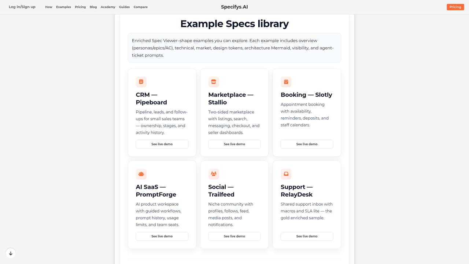469x264 pixels.
Task: Click the CRM Pipeboard contact card icon
Action: pyautogui.click(x=141, y=82)
